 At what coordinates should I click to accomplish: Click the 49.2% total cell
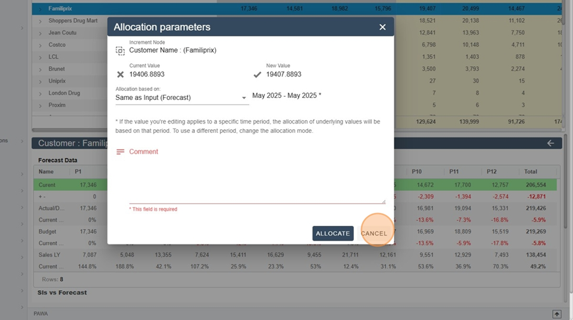click(x=538, y=267)
